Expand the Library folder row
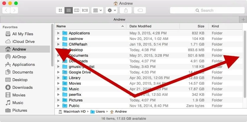 click(59, 78)
